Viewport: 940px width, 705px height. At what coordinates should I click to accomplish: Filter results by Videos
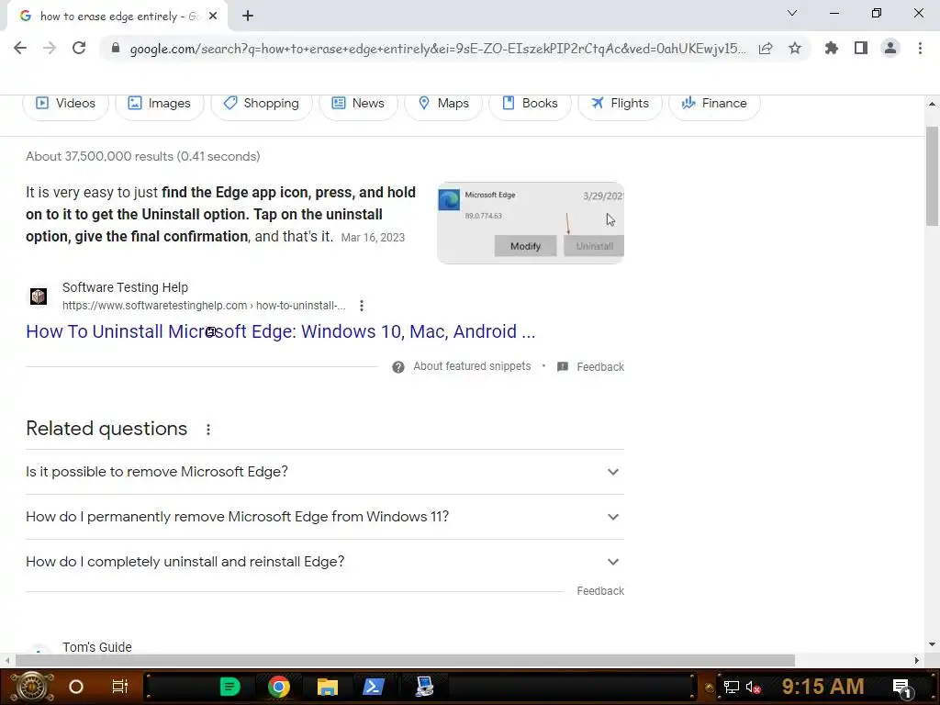click(x=65, y=103)
